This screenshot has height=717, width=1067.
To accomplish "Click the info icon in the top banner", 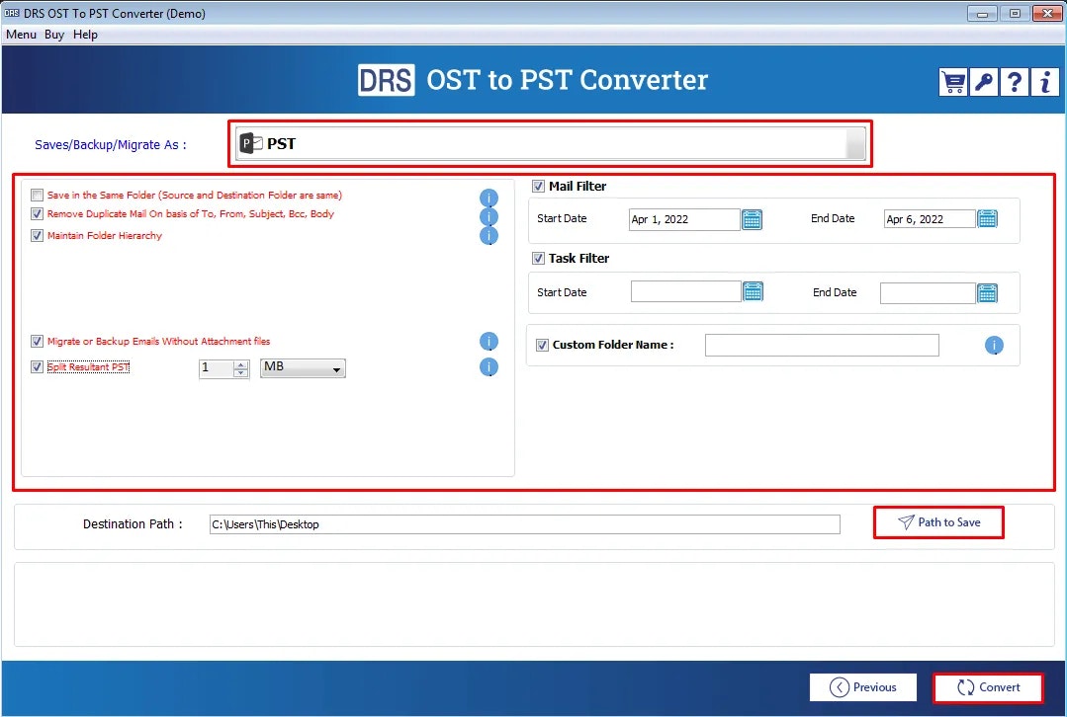I will point(1044,82).
